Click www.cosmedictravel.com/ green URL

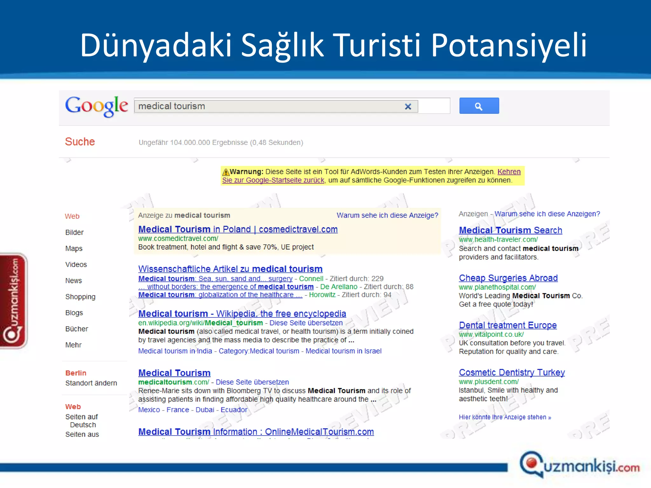pos(178,239)
